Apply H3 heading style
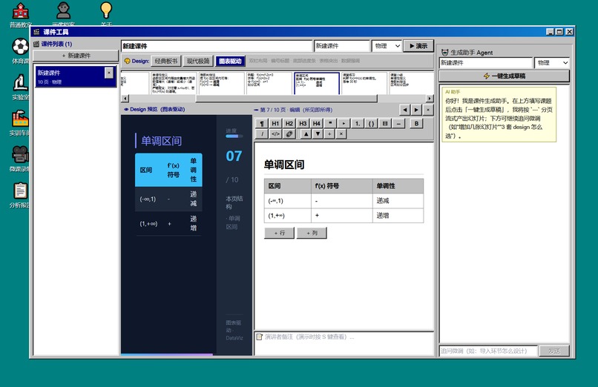The width and height of the screenshot is (598, 387). [303, 123]
